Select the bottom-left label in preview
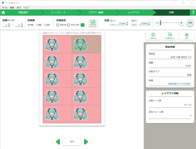 (57, 114)
